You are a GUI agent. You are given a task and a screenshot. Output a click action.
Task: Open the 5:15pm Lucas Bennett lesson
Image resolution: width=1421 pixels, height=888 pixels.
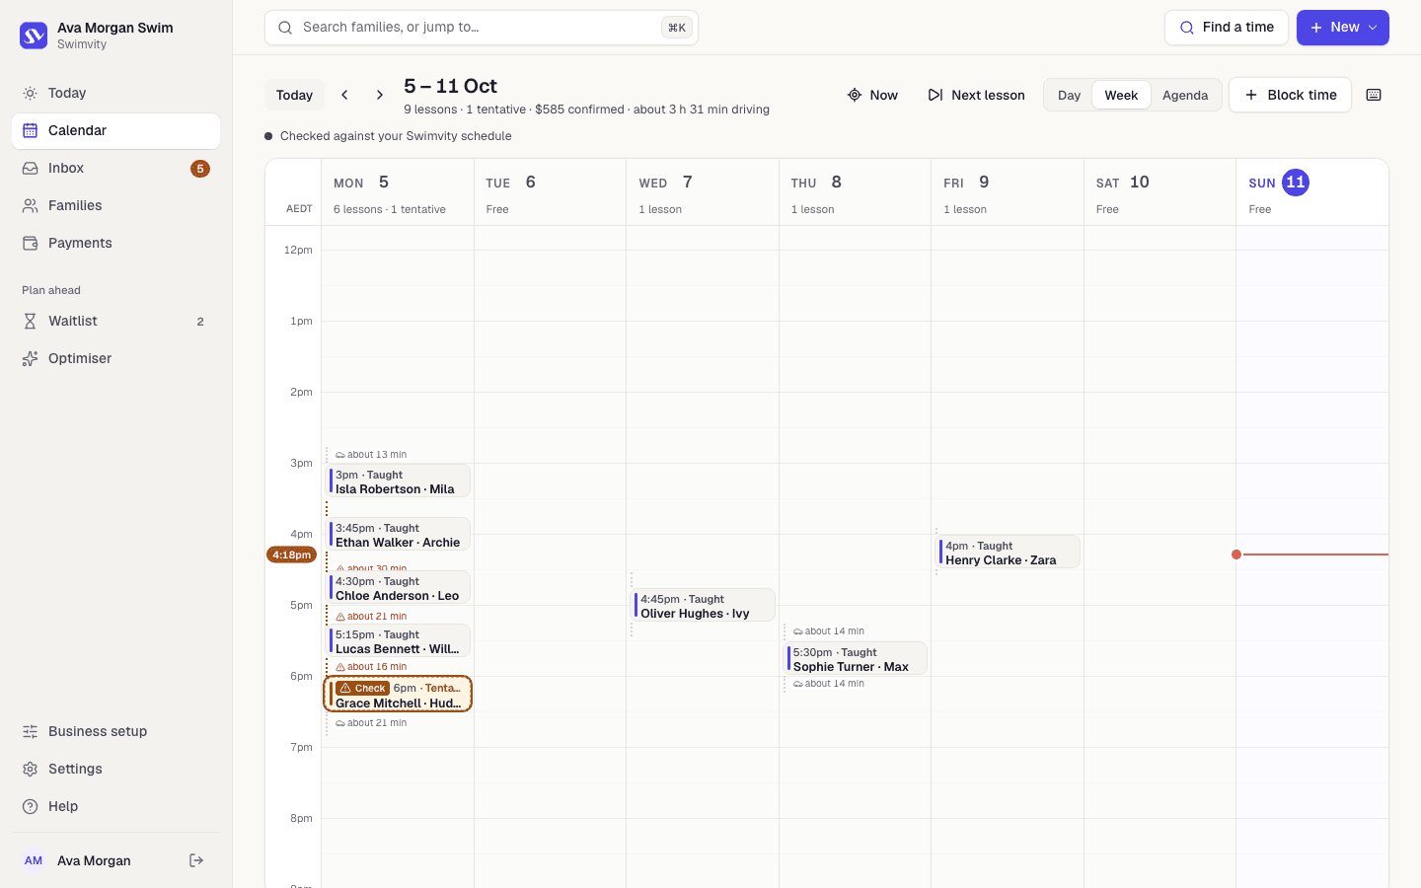point(399,641)
